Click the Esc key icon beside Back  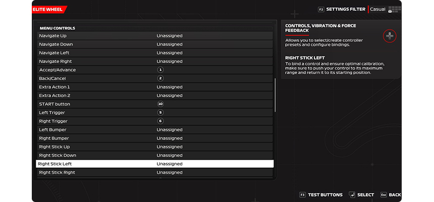383,194
